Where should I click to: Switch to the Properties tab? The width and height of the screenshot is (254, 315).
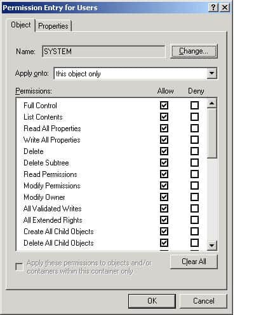pyautogui.click(x=53, y=26)
